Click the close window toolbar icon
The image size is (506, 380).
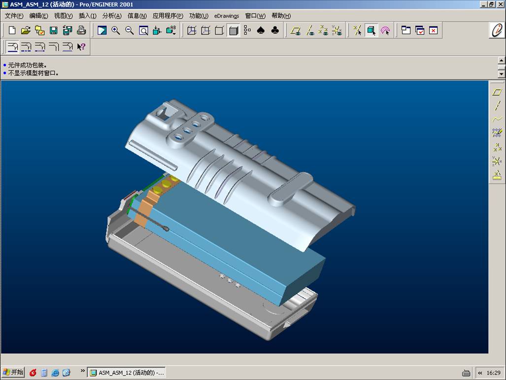pos(434,31)
